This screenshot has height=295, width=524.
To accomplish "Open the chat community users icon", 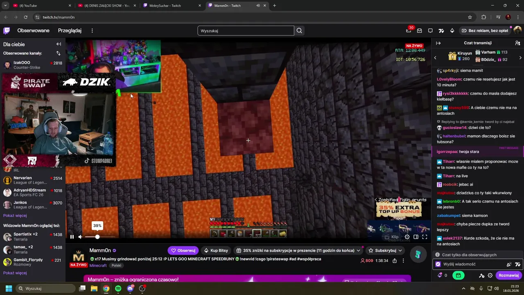I will pyautogui.click(x=517, y=43).
